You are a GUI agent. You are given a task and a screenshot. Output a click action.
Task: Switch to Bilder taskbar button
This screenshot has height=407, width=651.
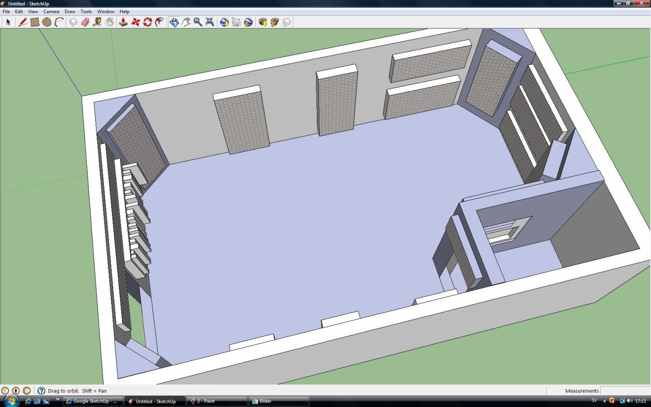coord(278,401)
